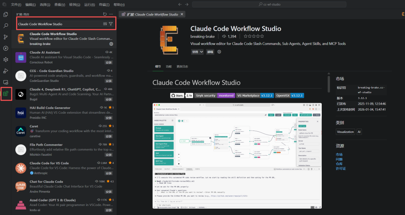Click the AI category tag
This screenshot has width=405, height=215.
tap(359, 132)
